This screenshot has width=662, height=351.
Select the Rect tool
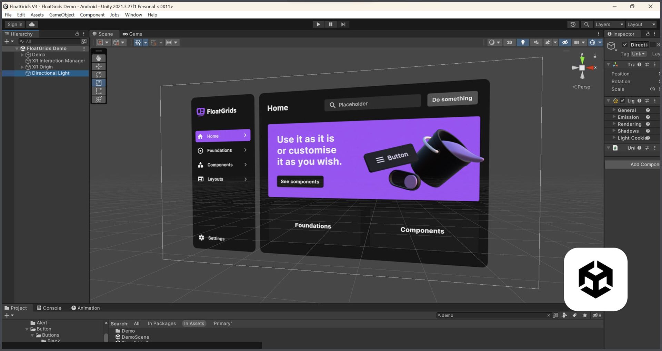(99, 91)
